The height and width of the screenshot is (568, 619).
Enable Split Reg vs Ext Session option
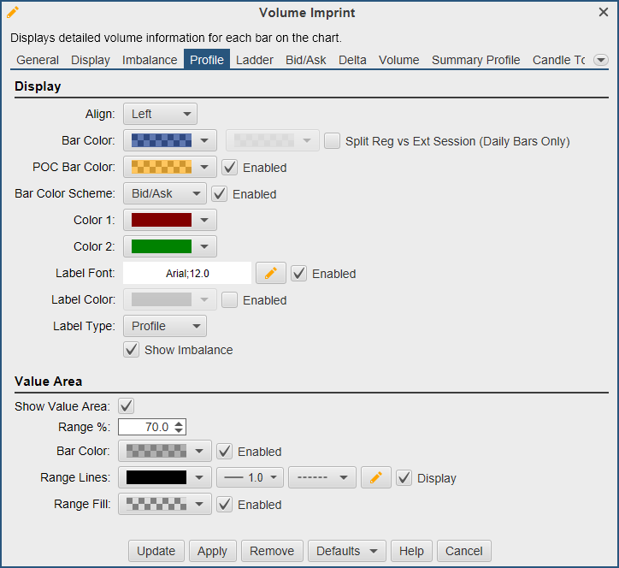pyautogui.click(x=333, y=141)
